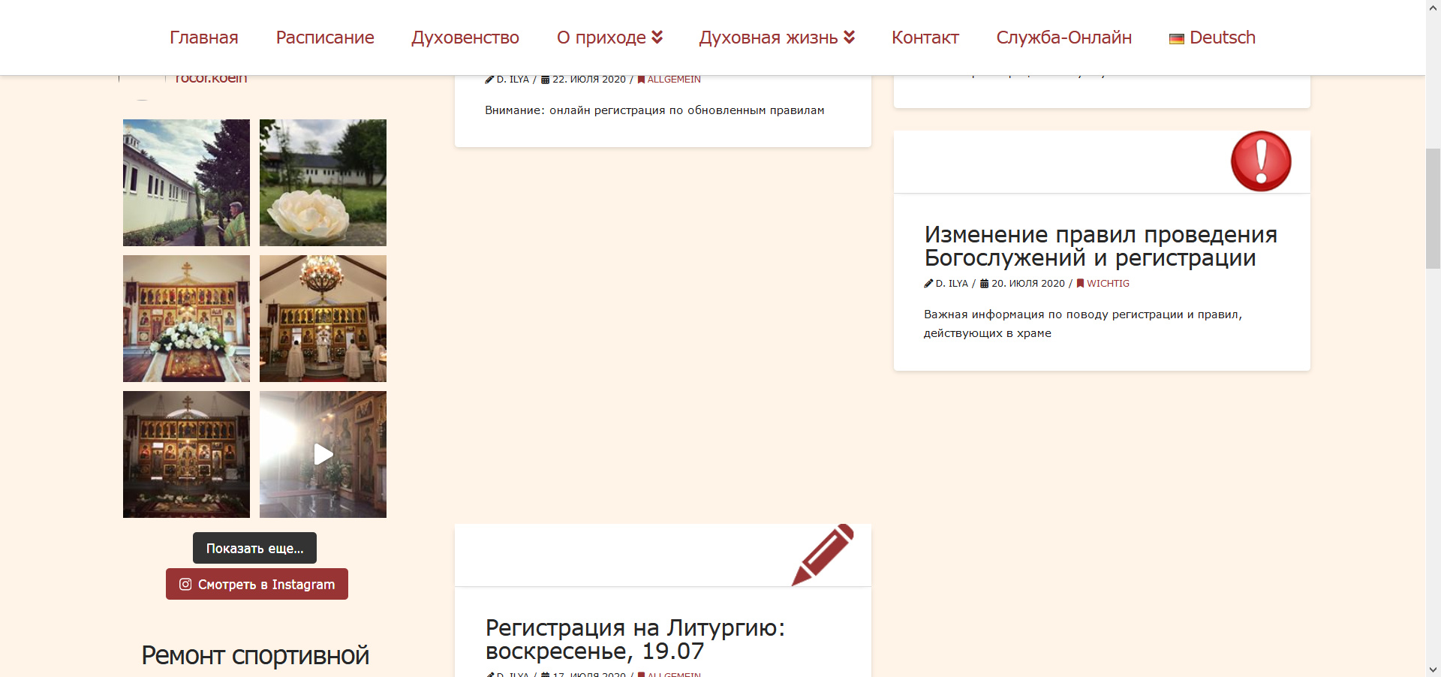Open Instagram photo of white peony flower

pos(323,182)
